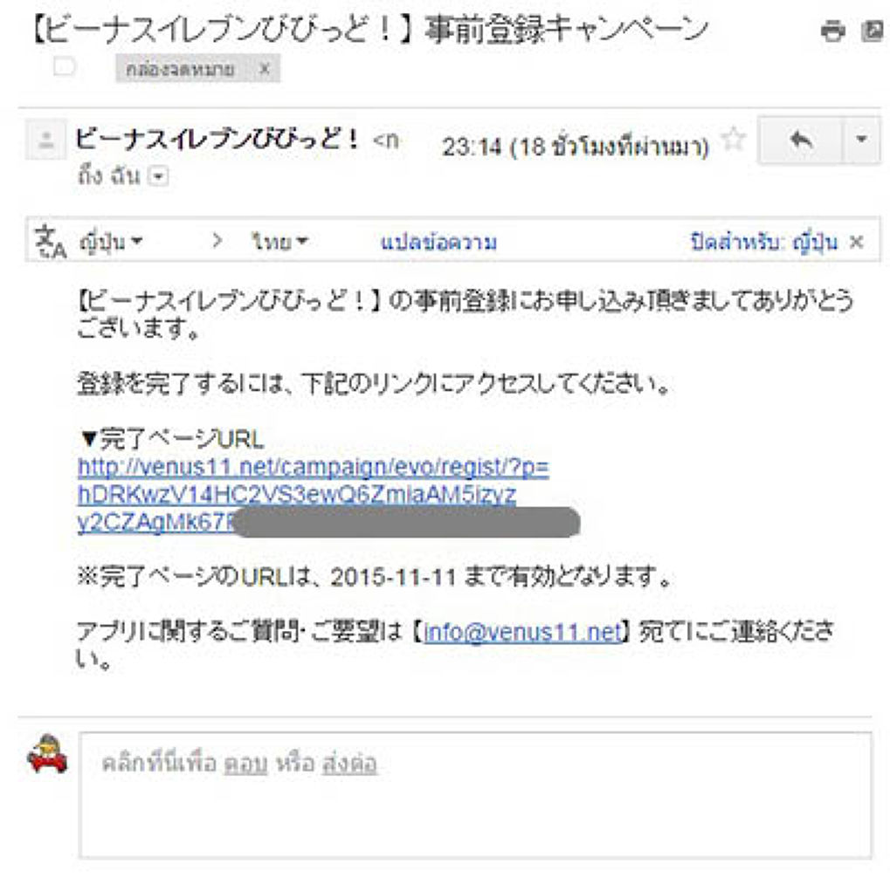Open more reply options dropdown arrow
Image resolution: width=890 pixels, height=878 pixels.
coord(862,140)
